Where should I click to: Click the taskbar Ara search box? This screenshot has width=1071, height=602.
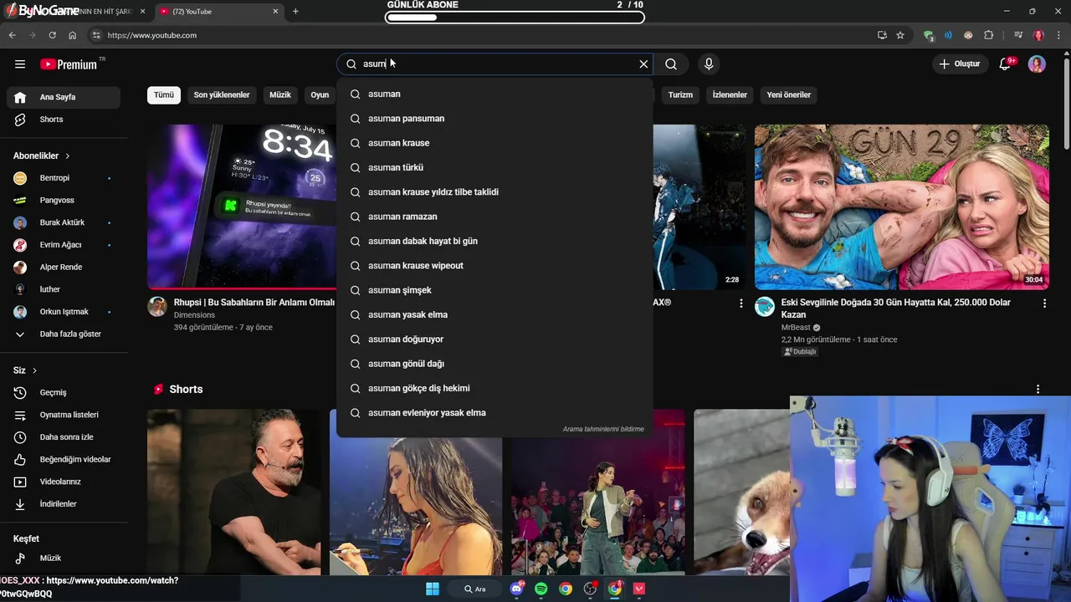click(x=476, y=589)
